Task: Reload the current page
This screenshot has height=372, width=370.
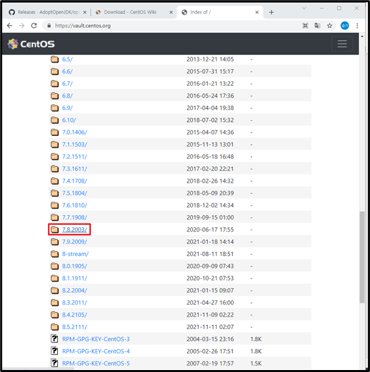Action: click(x=34, y=26)
